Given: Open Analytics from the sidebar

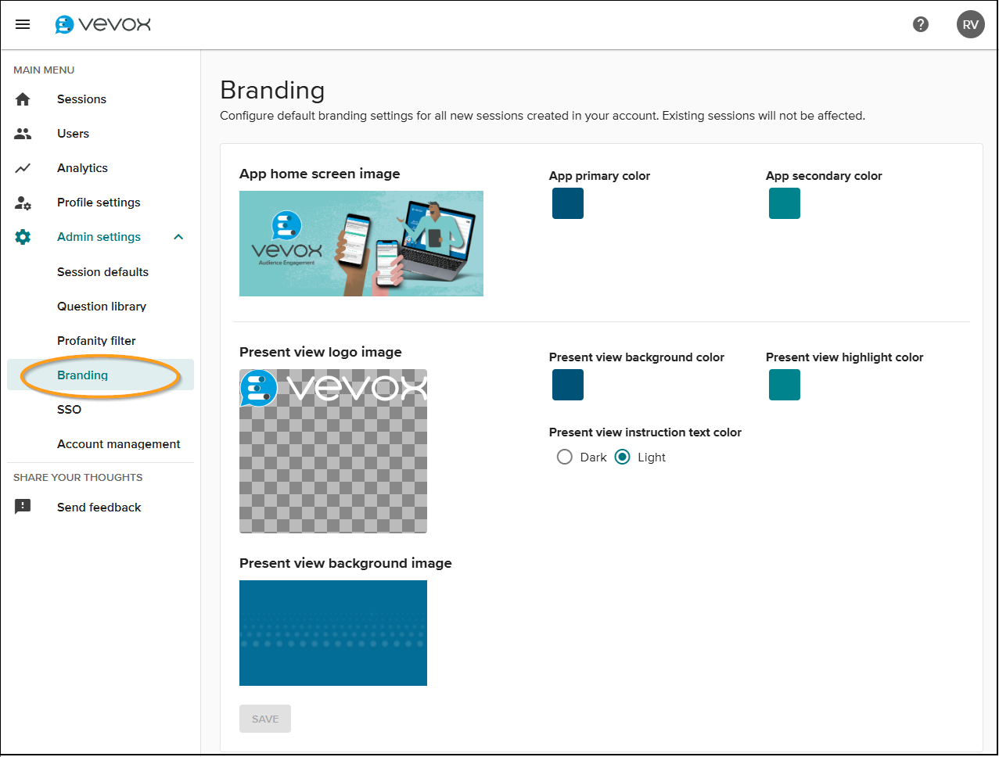Looking at the screenshot, I should [x=82, y=168].
